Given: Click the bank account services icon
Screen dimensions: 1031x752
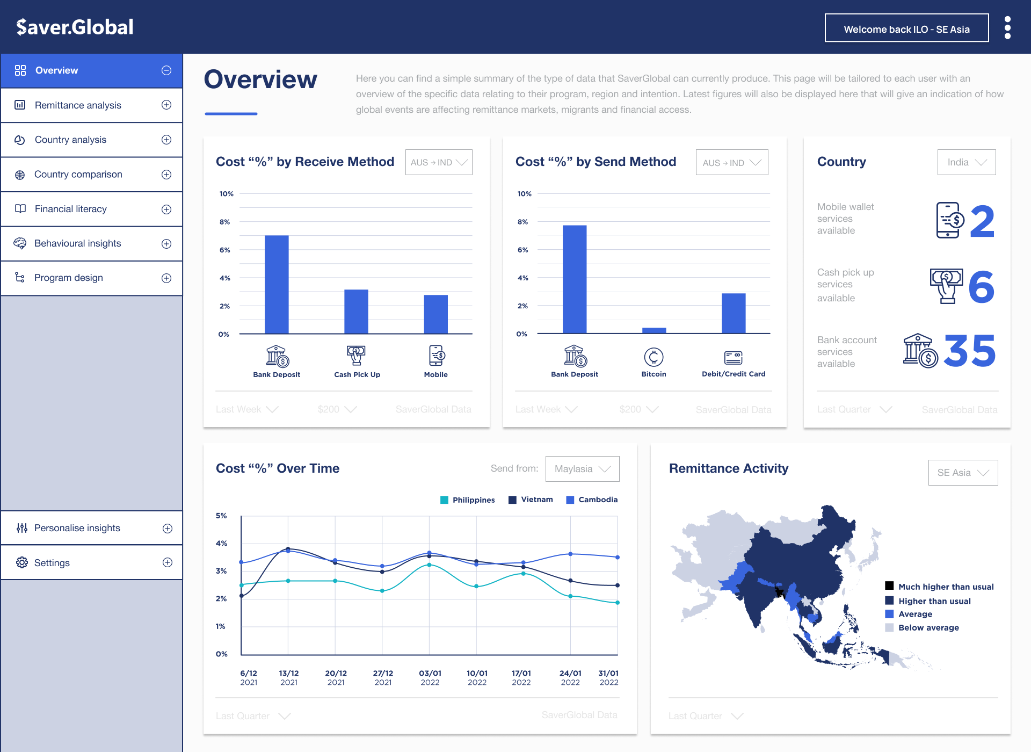Looking at the screenshot, I should click(920, 351).
